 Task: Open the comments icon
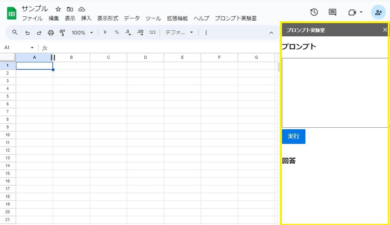click(332, 12)
